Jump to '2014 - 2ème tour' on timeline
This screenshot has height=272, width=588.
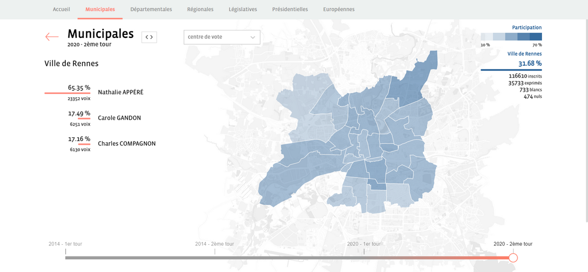(214, 244)
